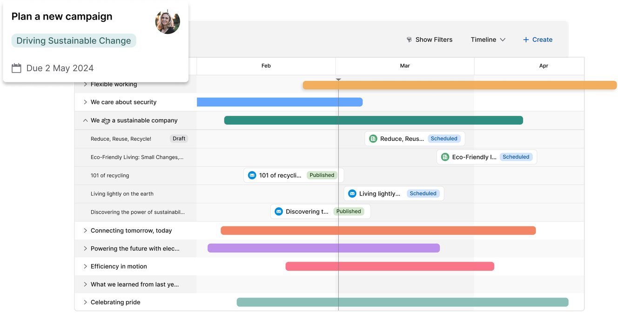Expand the Connecting tomorrow, today row

click(x=85, y=230)
